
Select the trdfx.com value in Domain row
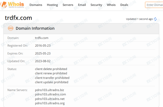[42, 38]
